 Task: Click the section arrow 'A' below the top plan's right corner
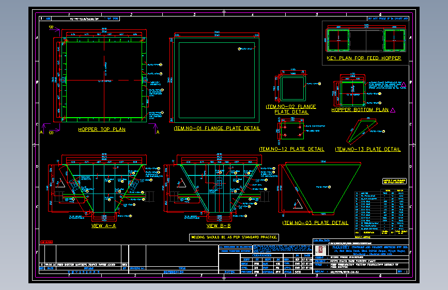click(156, 129)
